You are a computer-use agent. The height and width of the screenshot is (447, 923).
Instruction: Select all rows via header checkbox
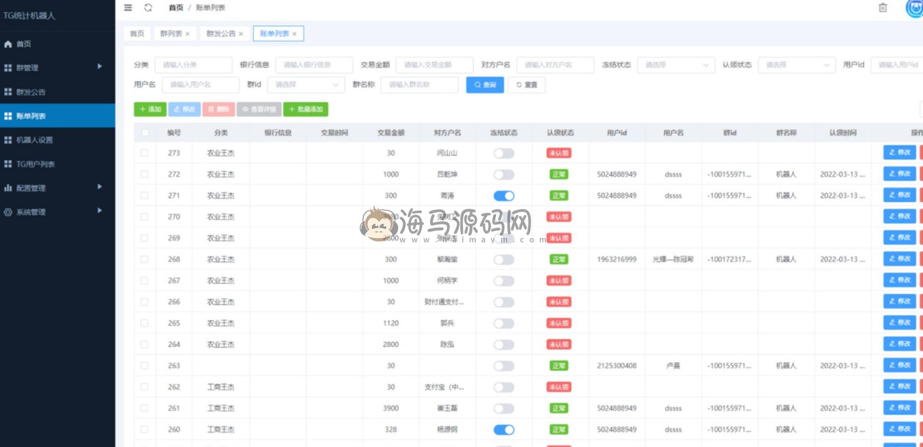pos(145,133)
